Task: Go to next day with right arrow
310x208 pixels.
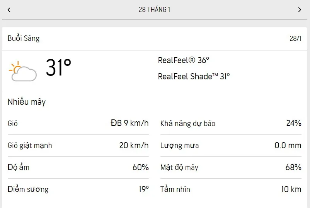Action: (300, 10)
